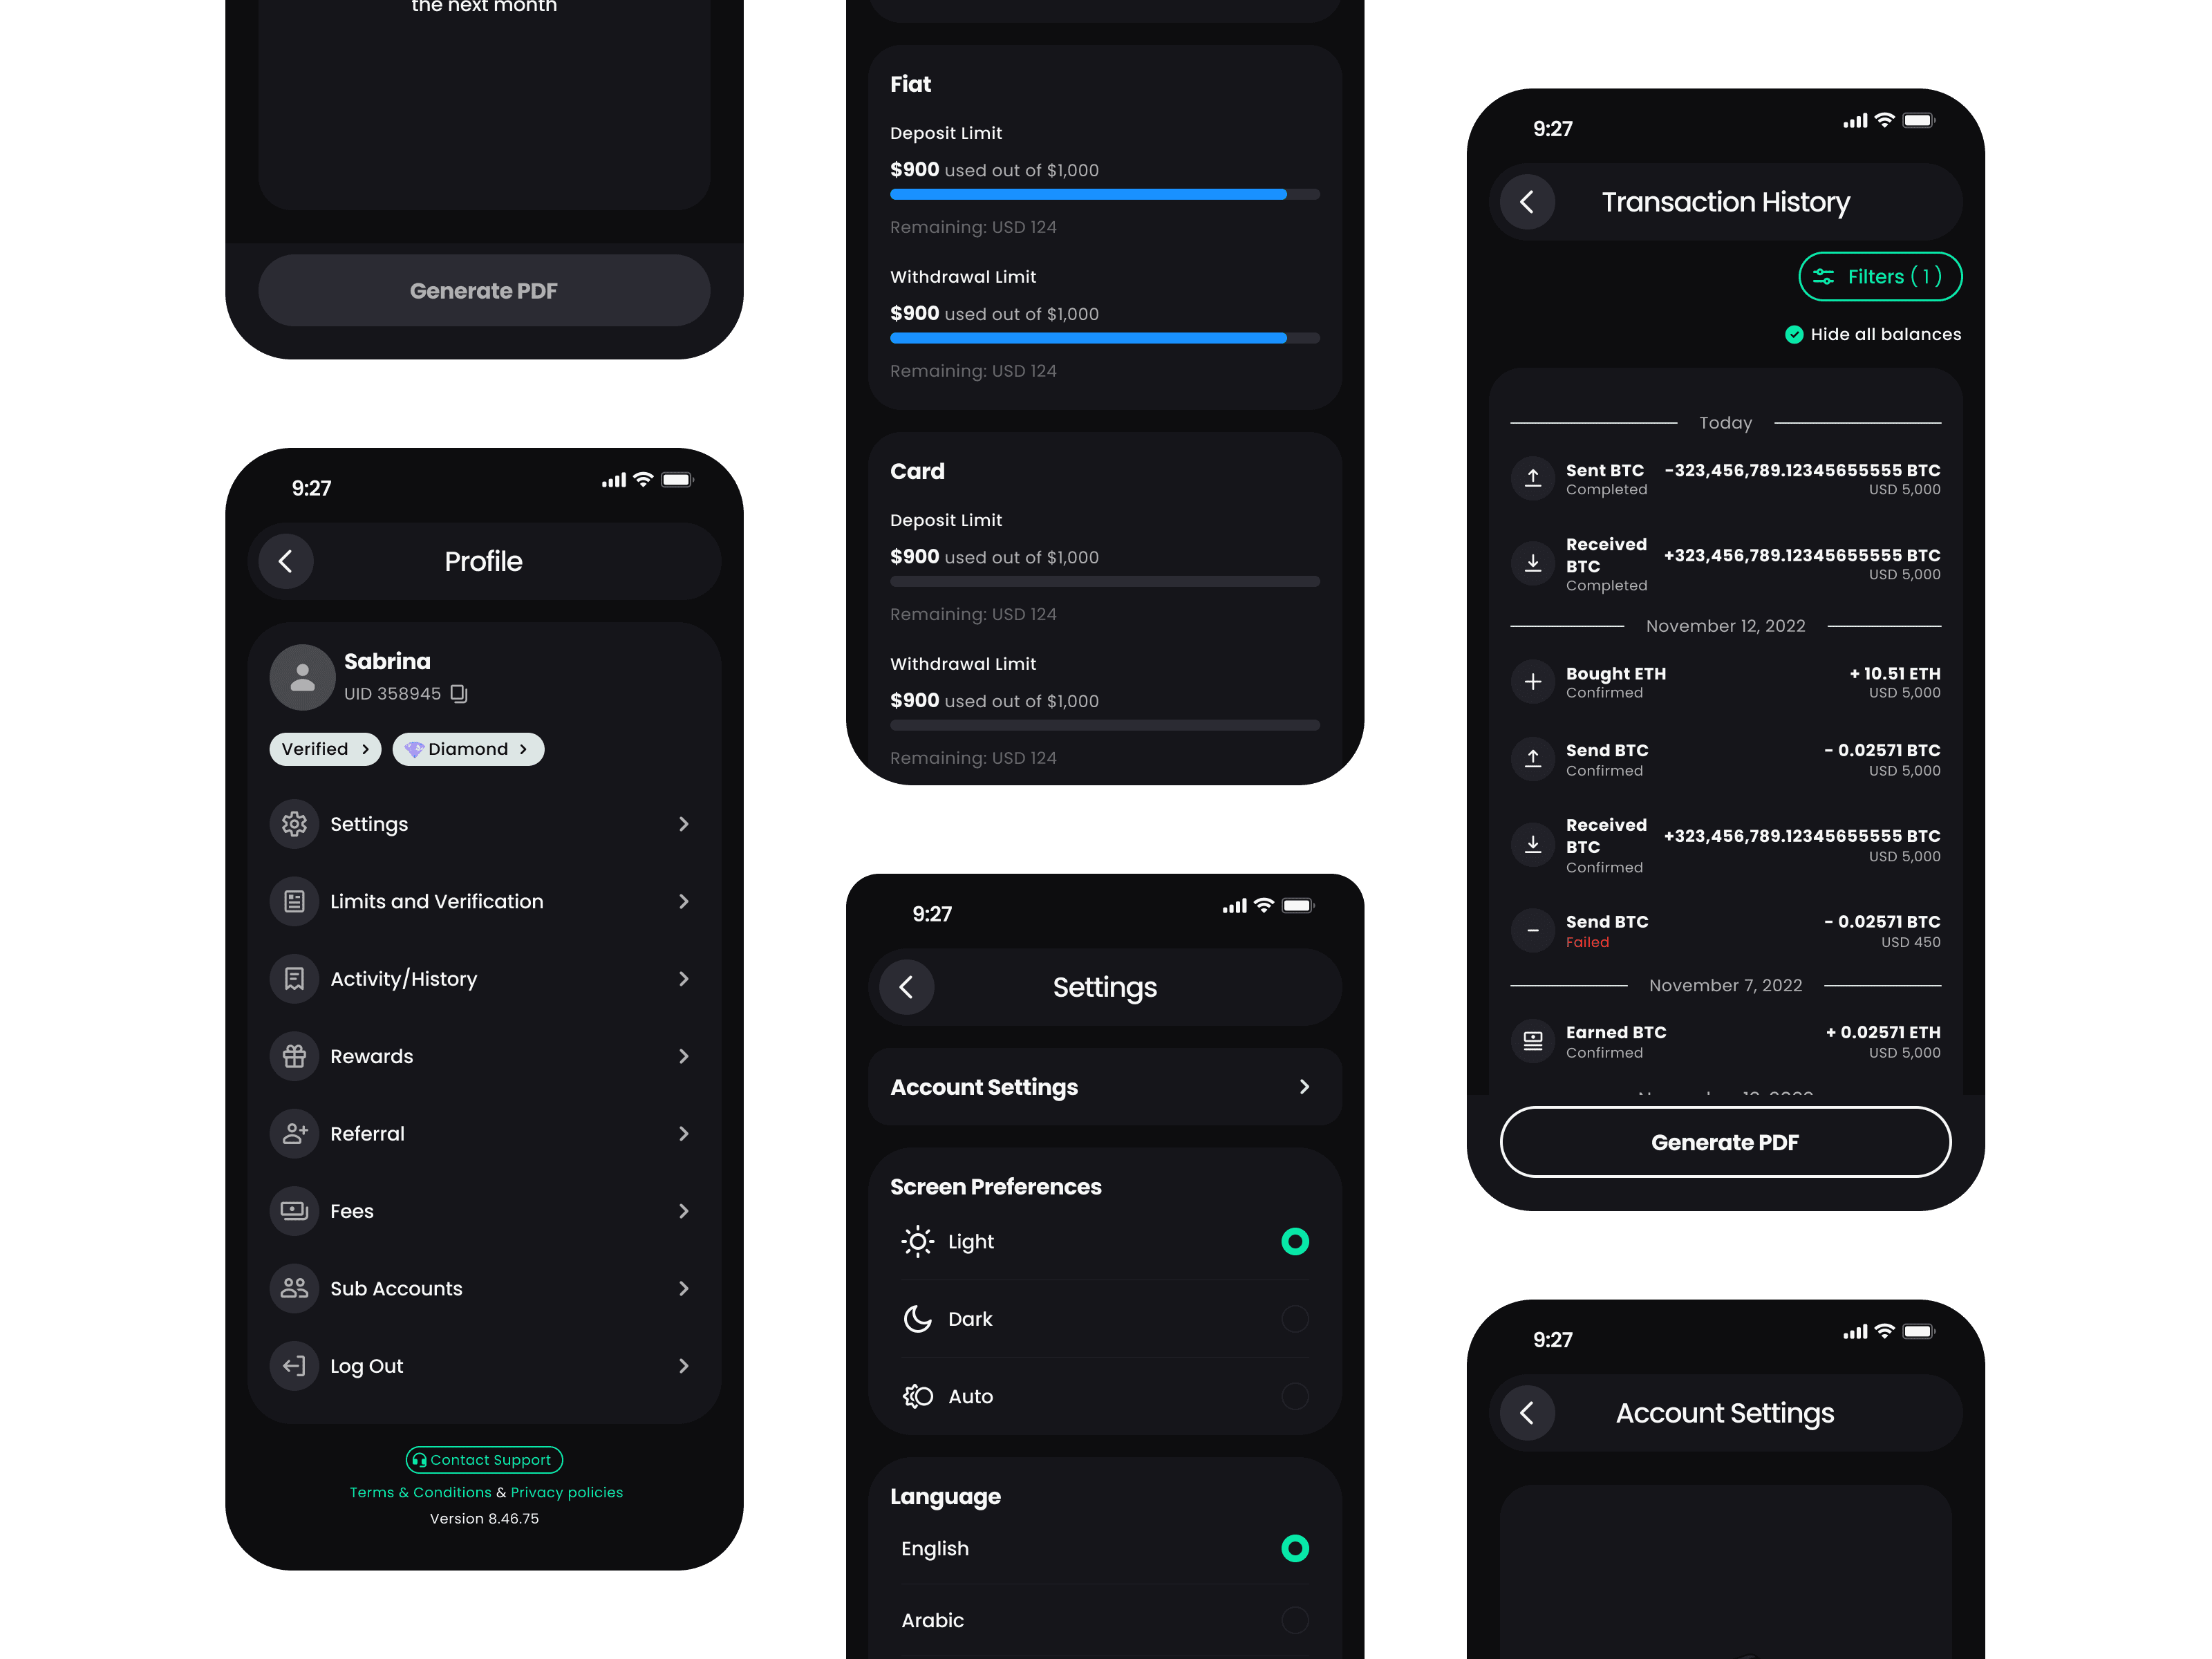Click the Sent BTC upload arrow icon
The image size is (2212, 1659).
coord(1532,479)
